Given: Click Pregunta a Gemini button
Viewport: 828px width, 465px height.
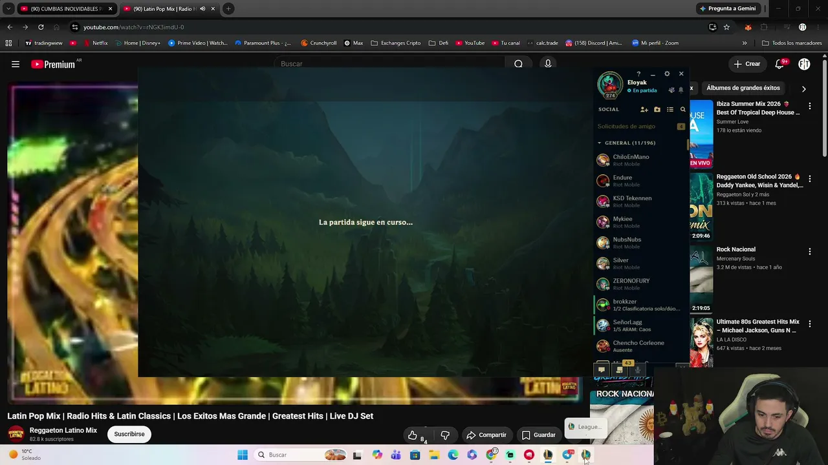Looking at the screenshot, I should 728,8.
